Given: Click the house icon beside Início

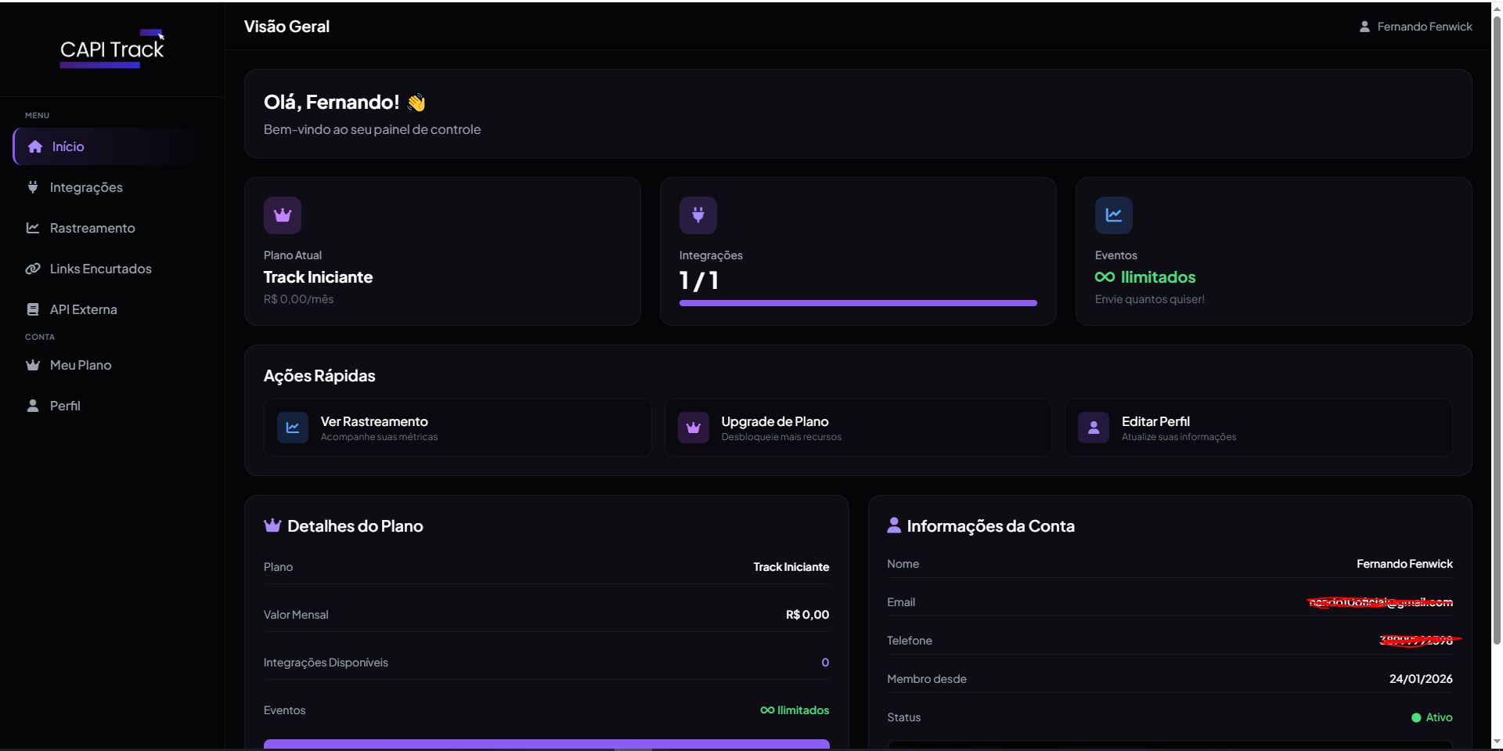Looking at the screenshot, I should pyautogui.click(x=35, y=146).
